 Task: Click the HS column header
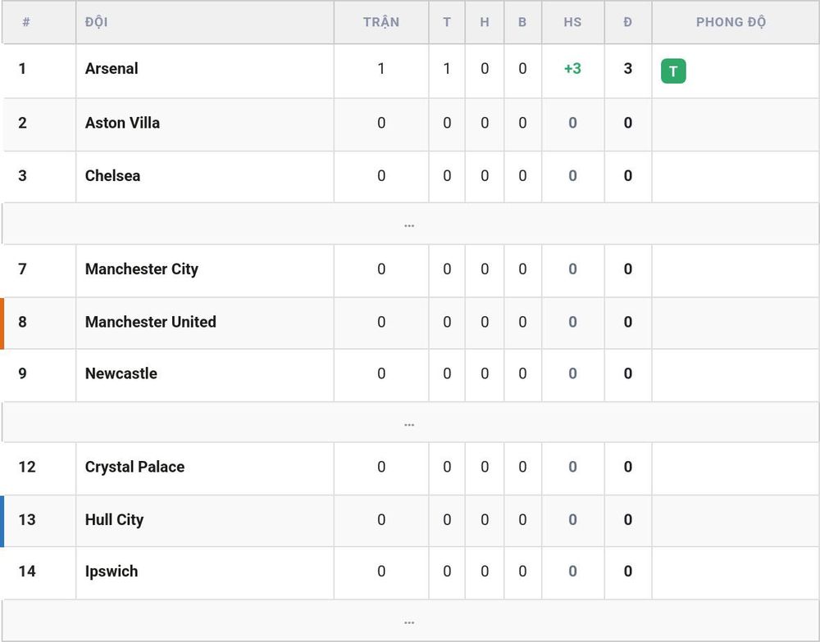tap(572, 22)
